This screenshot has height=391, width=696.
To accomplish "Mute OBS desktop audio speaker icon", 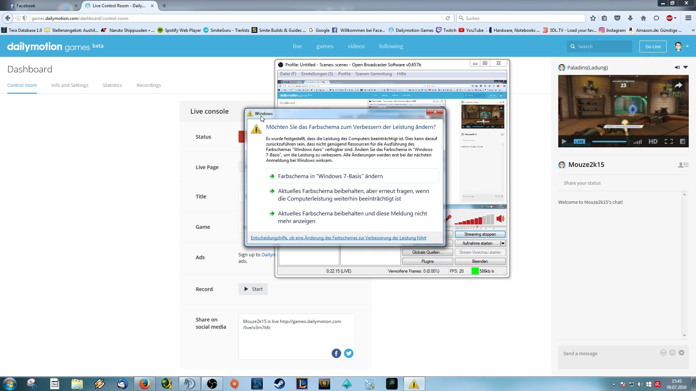I will point(500,219).
